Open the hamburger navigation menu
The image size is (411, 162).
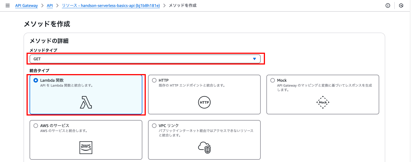[8, 6]
